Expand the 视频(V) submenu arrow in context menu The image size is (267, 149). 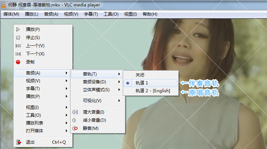click(67, 81)
